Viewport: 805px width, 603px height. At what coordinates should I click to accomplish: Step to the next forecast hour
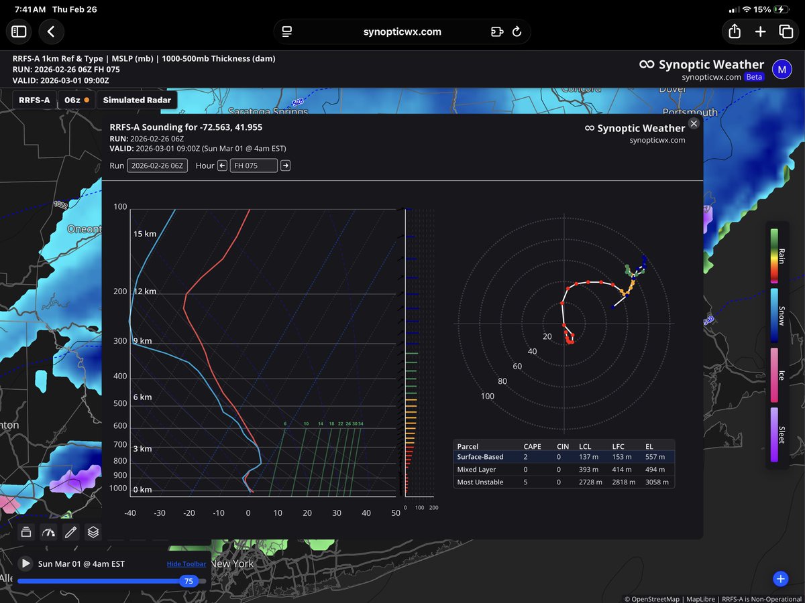[286, 165]
